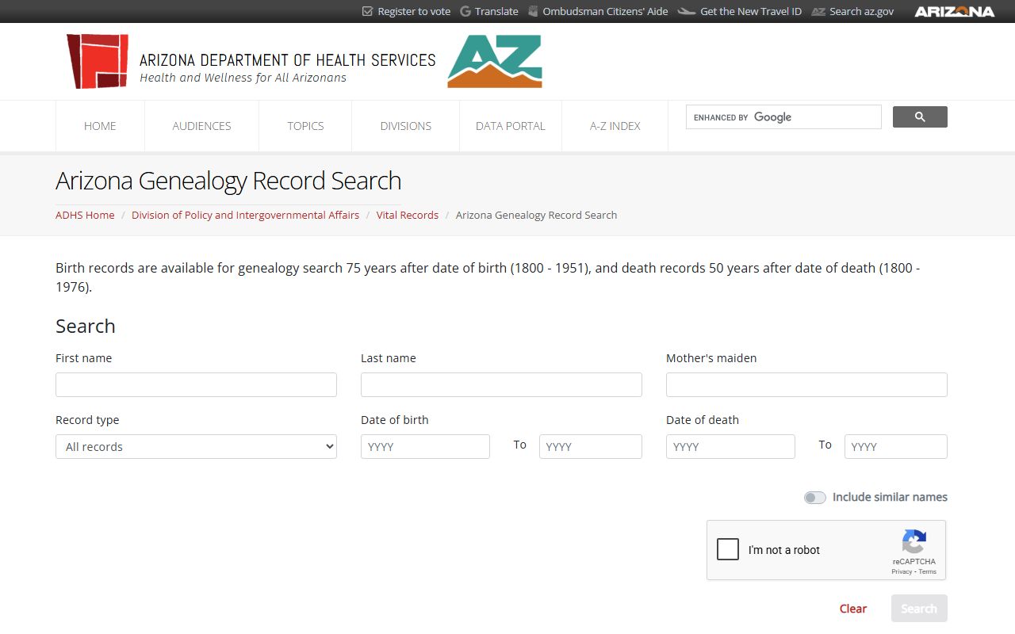Open the AUDIENCES menu
The height and width of the screenshot is (634, 1015).
click(x=201, y=126)
